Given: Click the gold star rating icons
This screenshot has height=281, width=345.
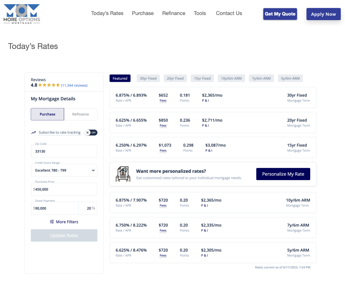Looking at the screenshot, I should tap(49, 85).
